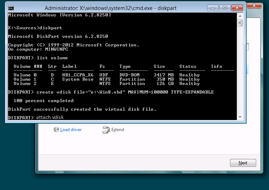269x190 pixels.
Task: Click the Load driver disc icon
Action: (x=56, y=130)
